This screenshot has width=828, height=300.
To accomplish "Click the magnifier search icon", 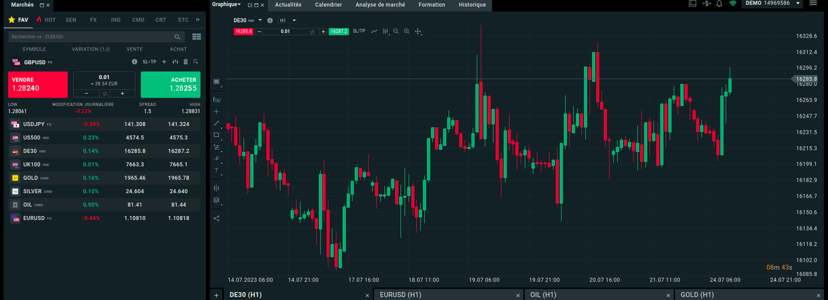I will click(178, 37).
